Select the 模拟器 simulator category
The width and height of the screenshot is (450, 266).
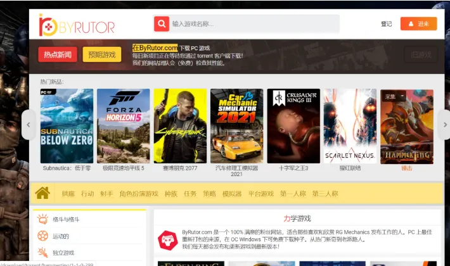click(x=232, y=194)
